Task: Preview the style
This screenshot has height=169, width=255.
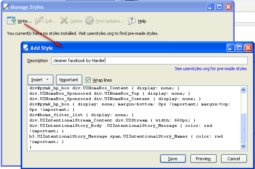Action: [x=203, y=159]
